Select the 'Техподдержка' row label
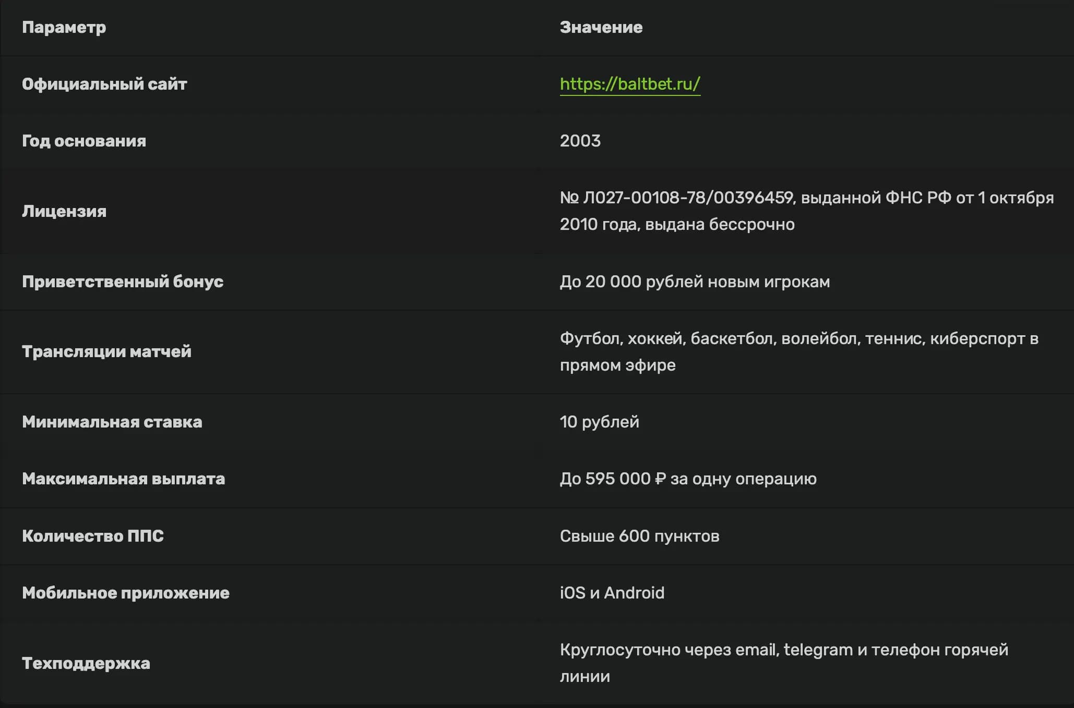This screenshot has width=1074, height=708. 86,663
